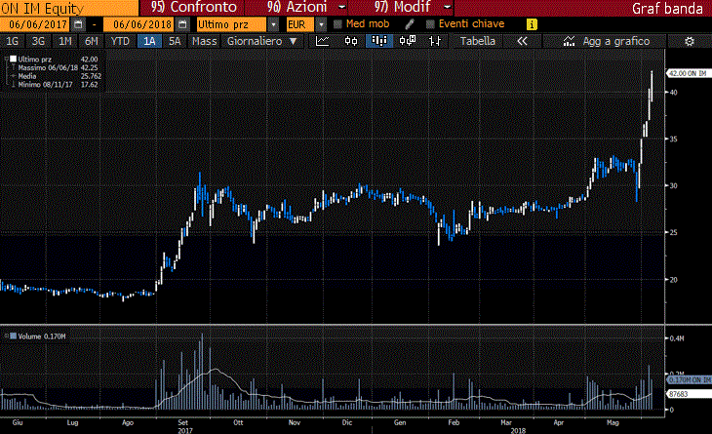Click the pencil edit icon beside Med mob
This screenshot has width=712, height=434.
(411, 23)
